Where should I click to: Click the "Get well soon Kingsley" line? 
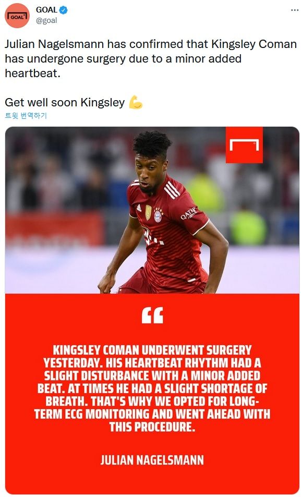[x=65, y=102]
